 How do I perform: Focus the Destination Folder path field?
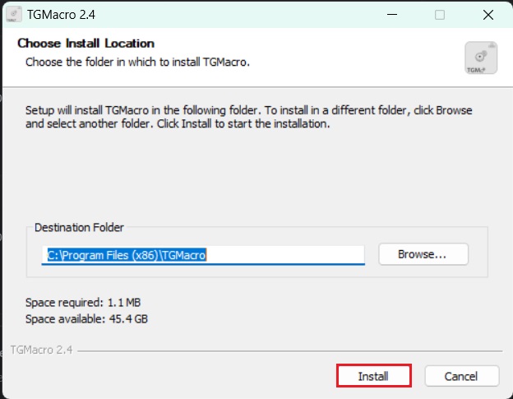point(203,255)
